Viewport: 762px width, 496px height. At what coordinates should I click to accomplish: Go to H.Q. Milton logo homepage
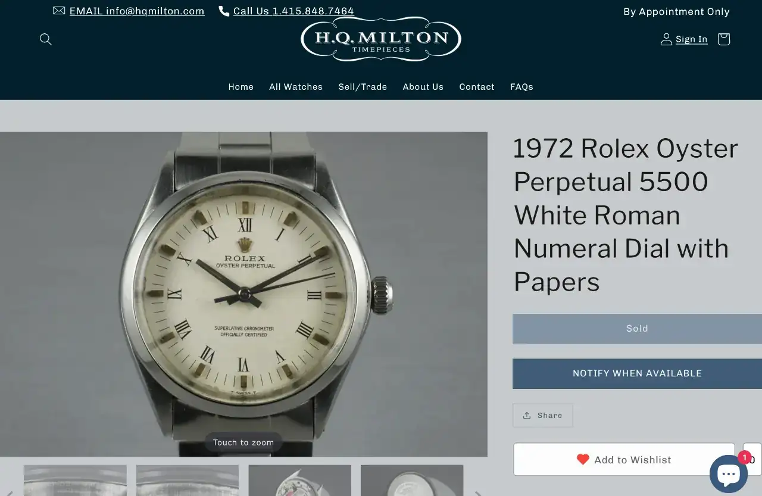pos(381,39)
